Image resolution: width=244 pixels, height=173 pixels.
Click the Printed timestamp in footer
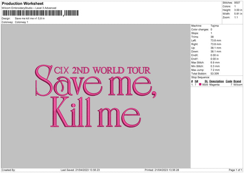pos(162,170)
